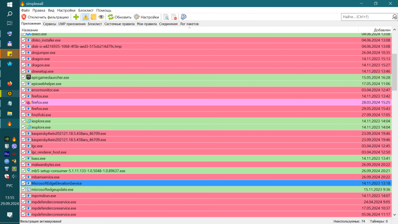Click the volume speaker tray icon
This screenshot has width=398, height=224.
tap(14, 176)
